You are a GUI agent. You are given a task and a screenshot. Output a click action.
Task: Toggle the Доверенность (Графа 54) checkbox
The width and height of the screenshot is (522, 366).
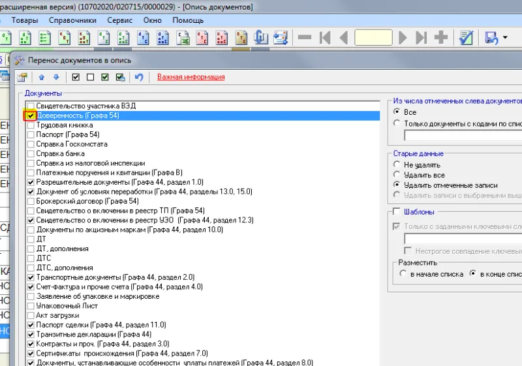(31, 115)
